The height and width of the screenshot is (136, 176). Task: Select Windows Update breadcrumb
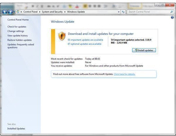(76, 12)
